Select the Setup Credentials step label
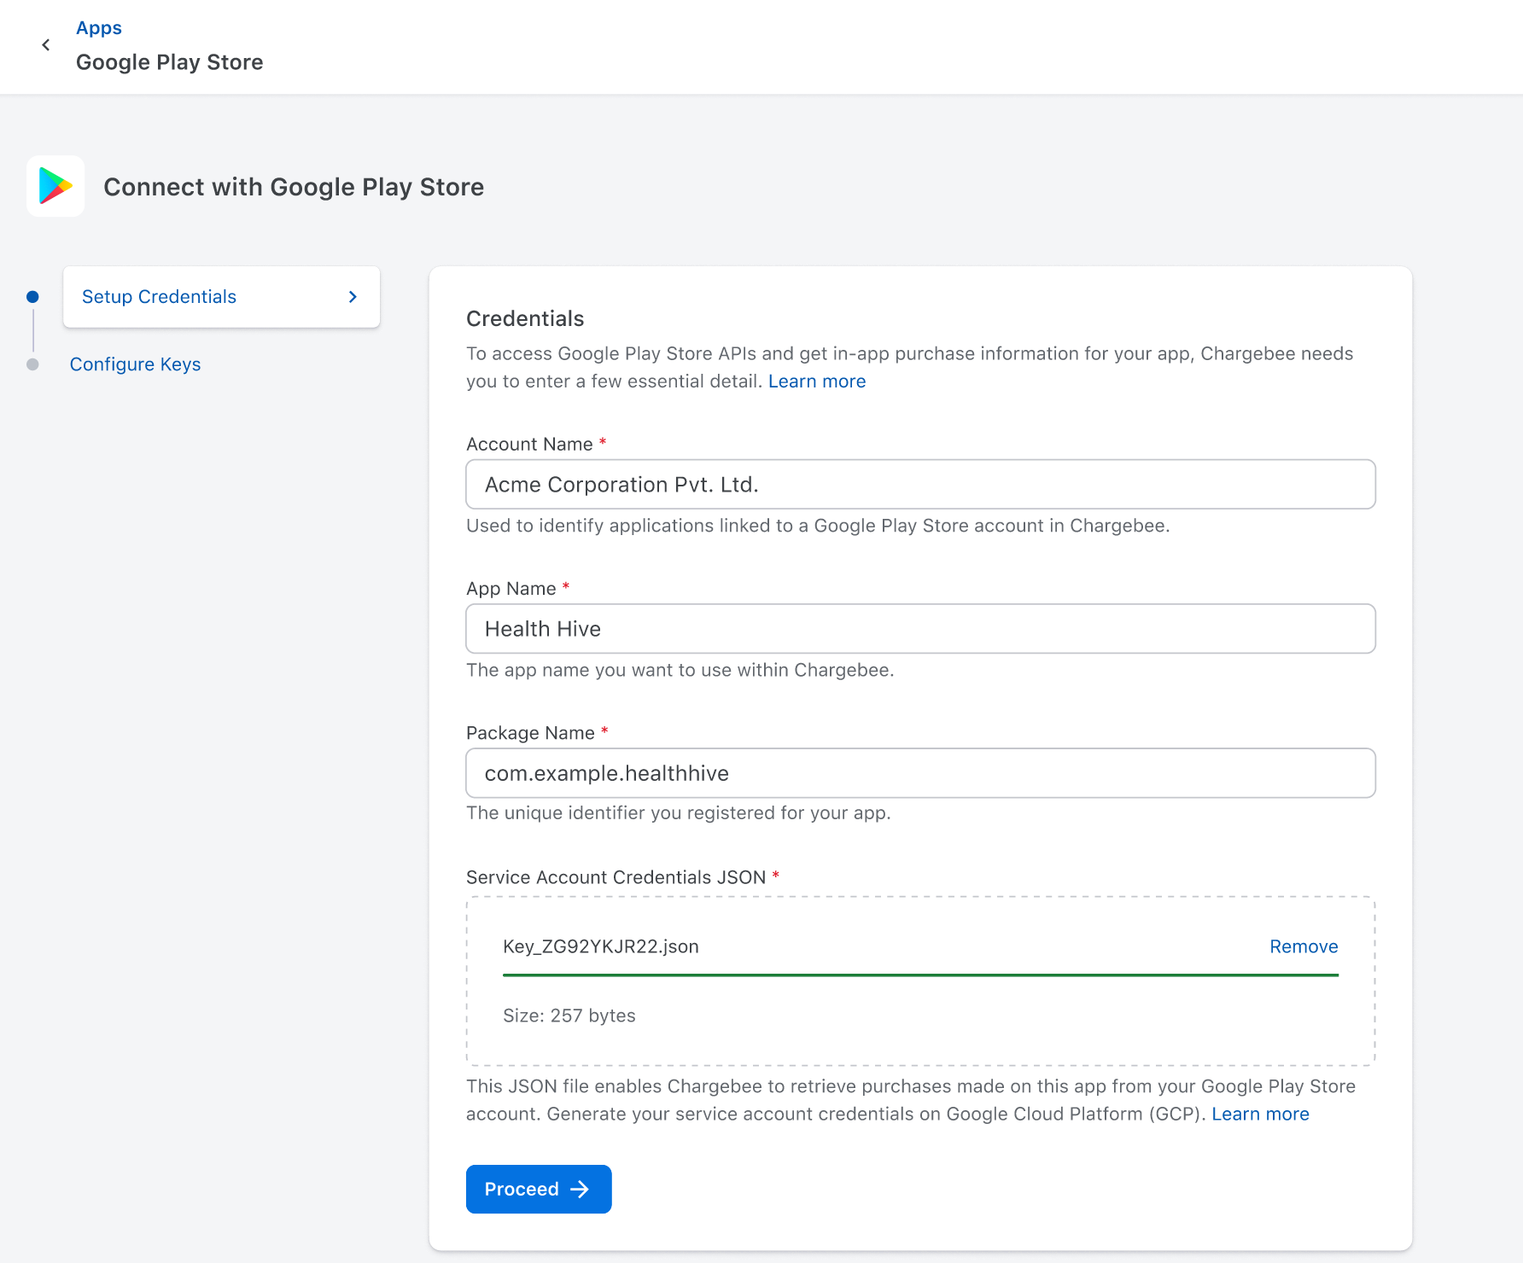The image size is (1523, 1263). coord(159,297)
